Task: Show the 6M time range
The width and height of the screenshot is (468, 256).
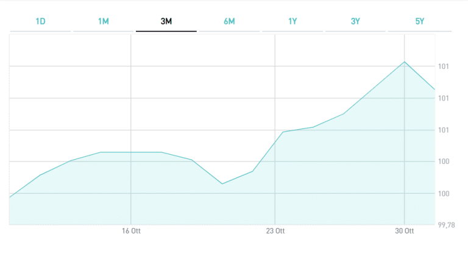Action: (229, 22)
